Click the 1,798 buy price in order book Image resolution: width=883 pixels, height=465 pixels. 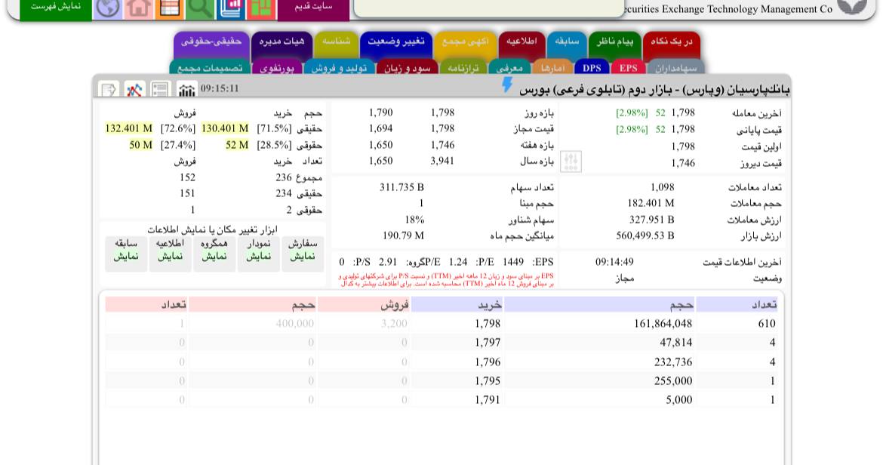click(x=488, y=324)
